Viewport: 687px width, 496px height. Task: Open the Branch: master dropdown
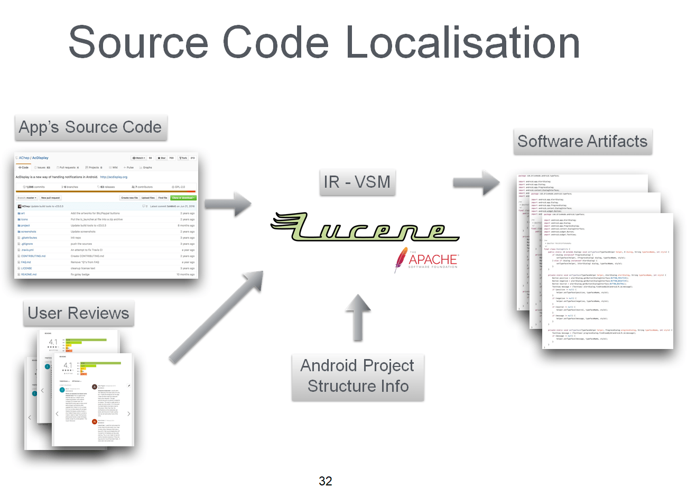coord(27,198)
